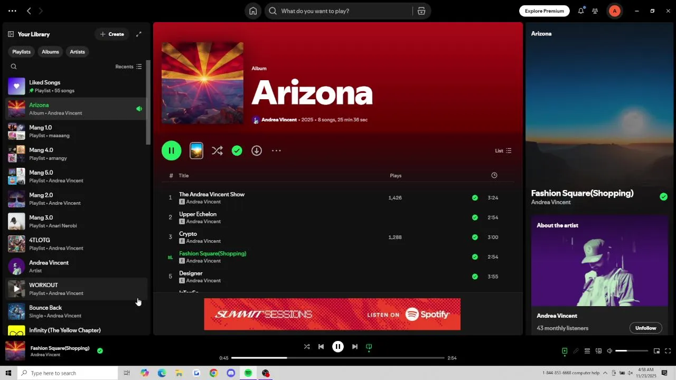Skip to previous track

point(321,347)
